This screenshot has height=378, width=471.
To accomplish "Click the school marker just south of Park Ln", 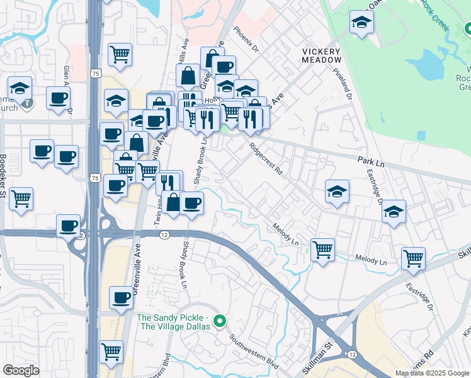I will (337, 191).
